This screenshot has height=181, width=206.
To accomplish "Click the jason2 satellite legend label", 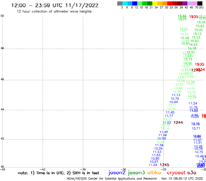I will point(117,173).
